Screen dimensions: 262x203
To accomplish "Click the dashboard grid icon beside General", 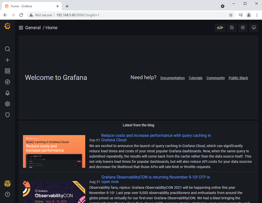I will (21, 28).
